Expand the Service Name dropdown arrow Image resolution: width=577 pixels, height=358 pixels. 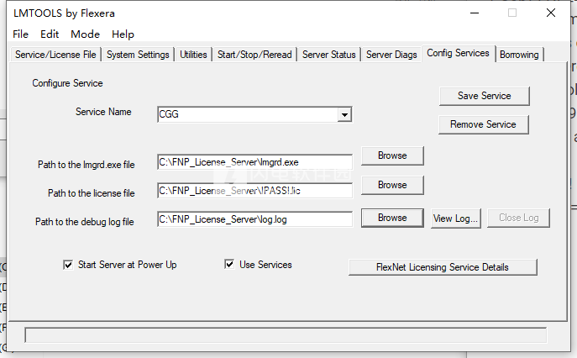(x=344, y=114)
